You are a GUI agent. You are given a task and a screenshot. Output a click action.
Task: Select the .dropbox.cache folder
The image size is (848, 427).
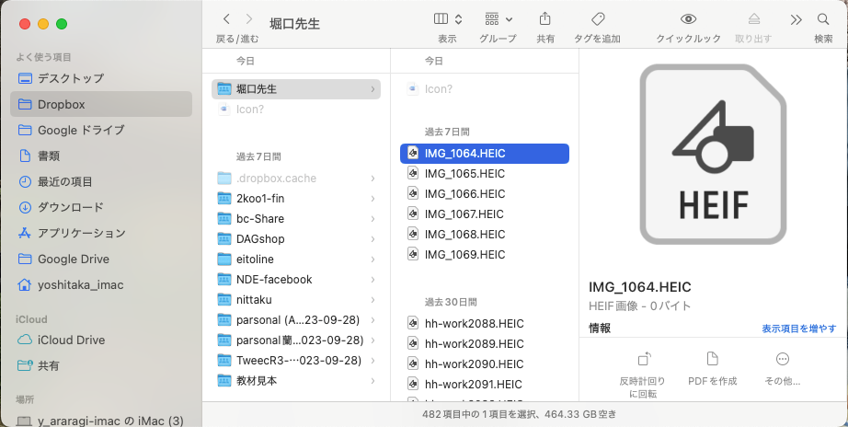pos(296,178)
